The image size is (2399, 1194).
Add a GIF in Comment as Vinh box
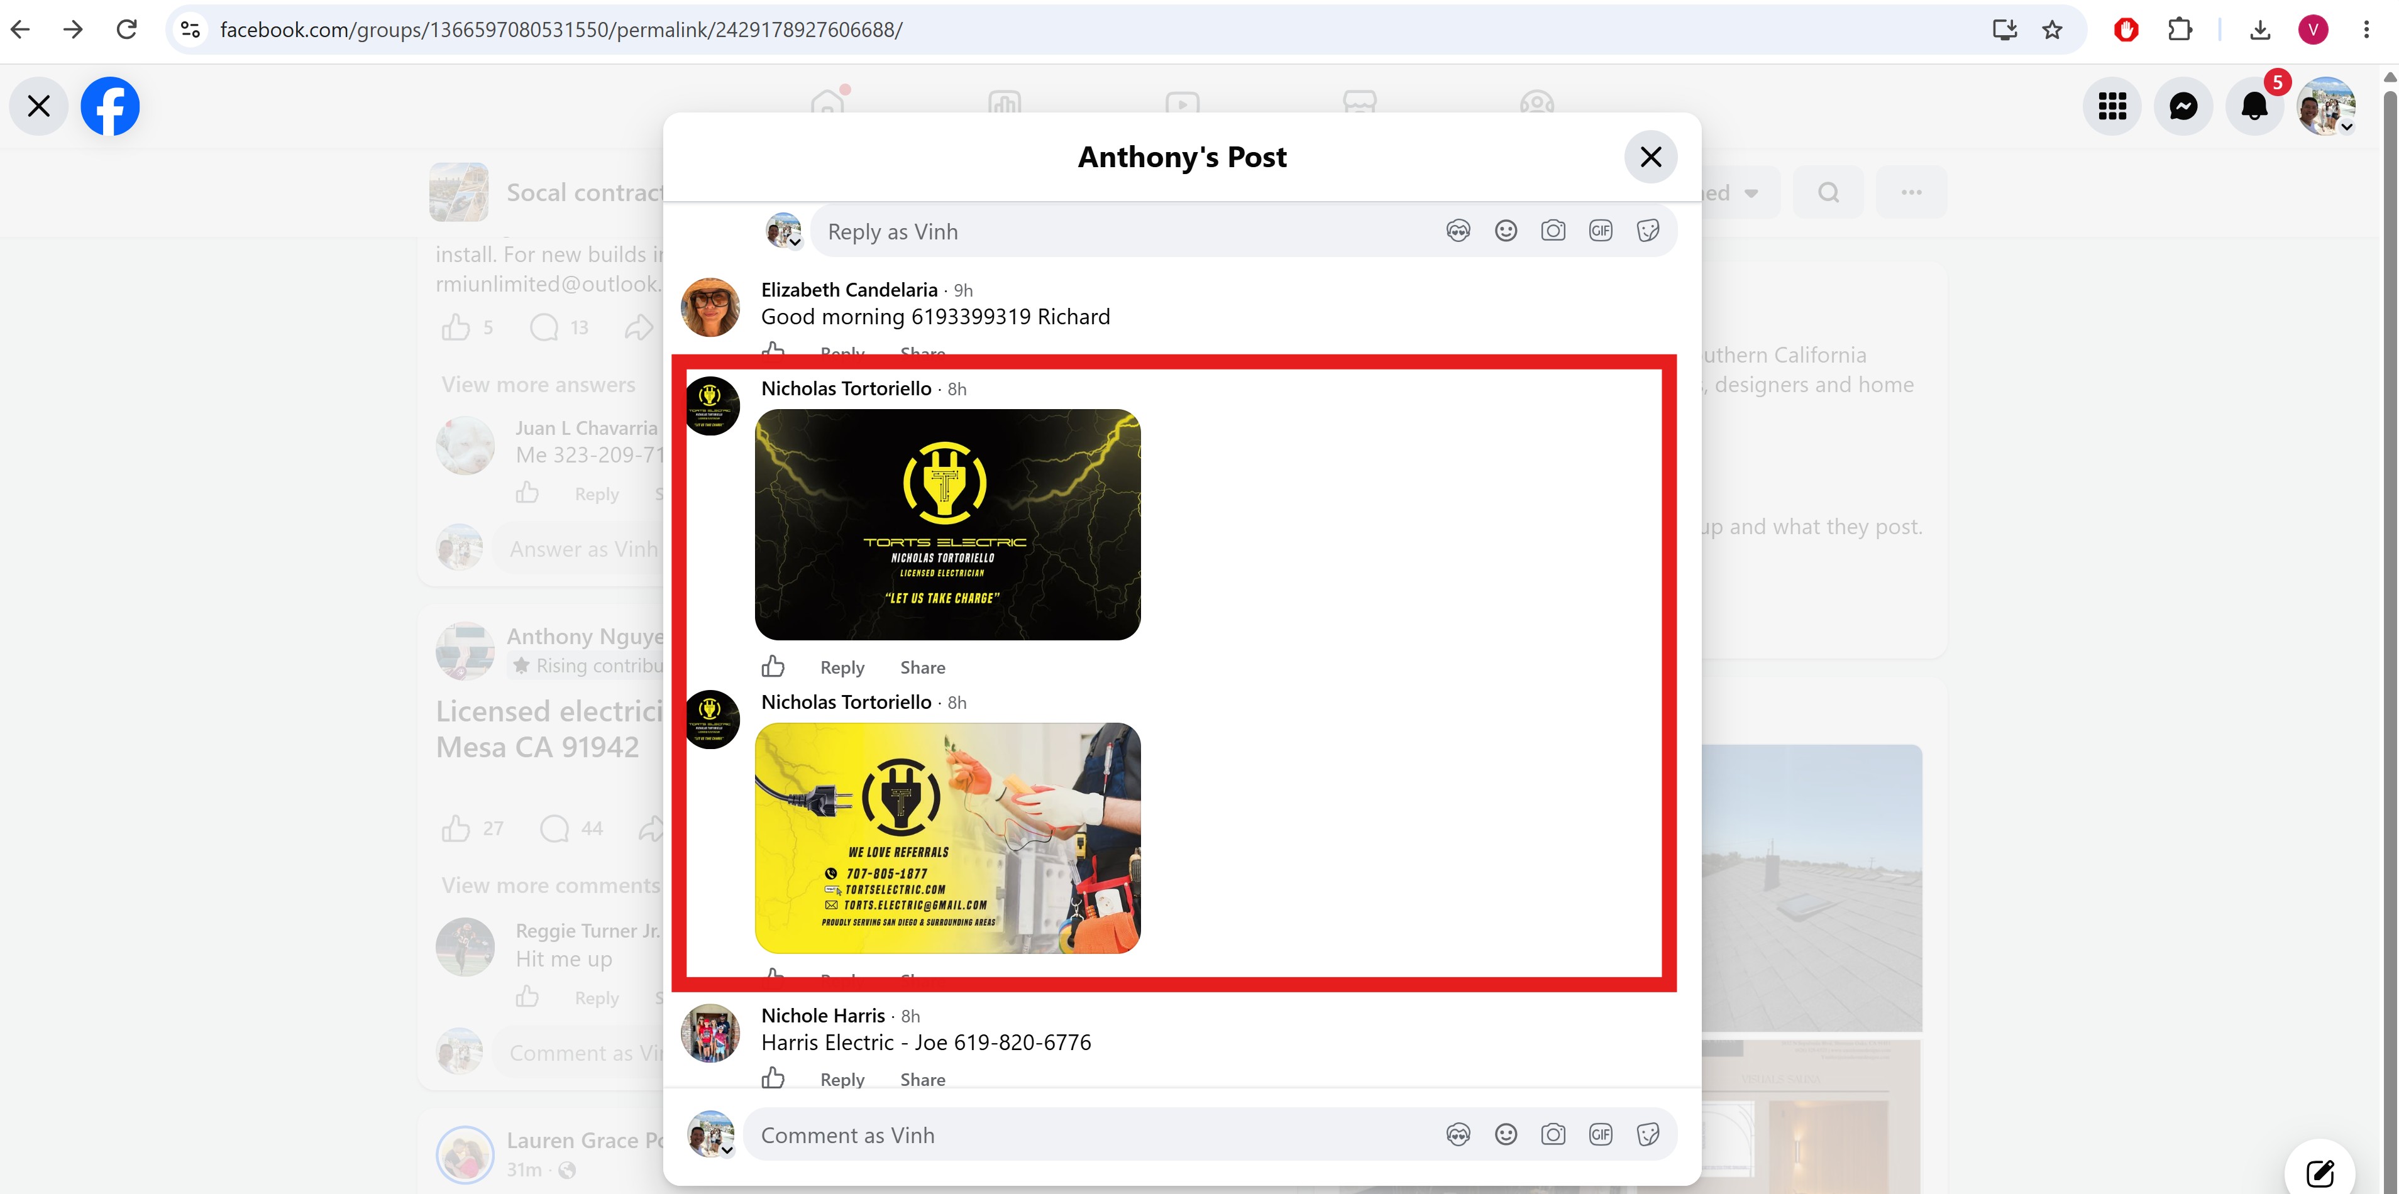(1601, 1134)
